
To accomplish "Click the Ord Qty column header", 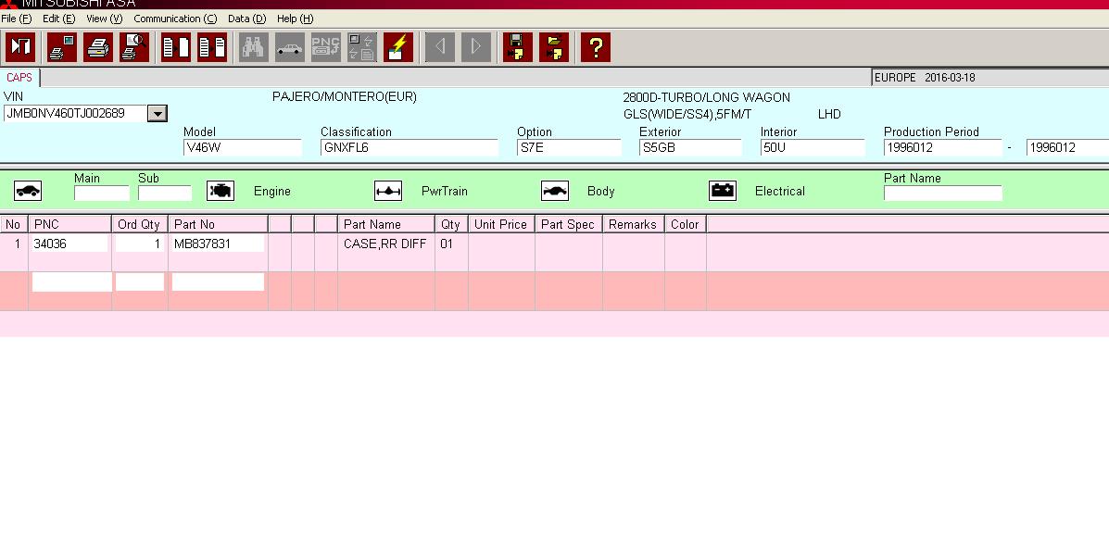I will pyautogui.click(x=140, y=224).
